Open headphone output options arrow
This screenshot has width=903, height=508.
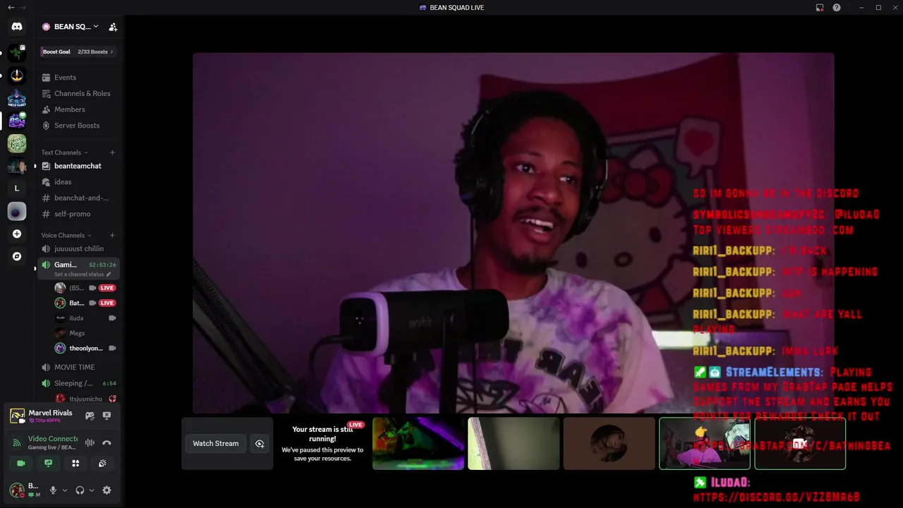(x=92, y=490)
